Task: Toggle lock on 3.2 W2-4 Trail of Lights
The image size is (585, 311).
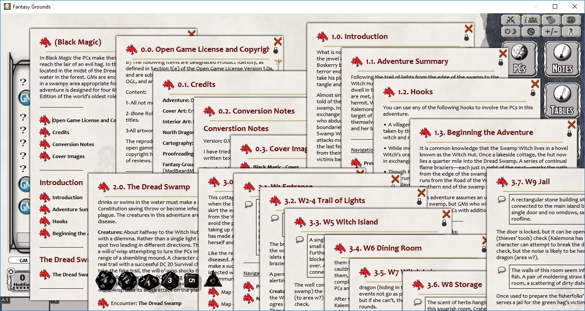Action: pos(419,201)
